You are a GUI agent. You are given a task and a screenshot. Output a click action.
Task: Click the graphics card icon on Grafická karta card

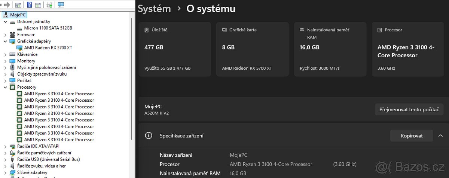point(224,30)
